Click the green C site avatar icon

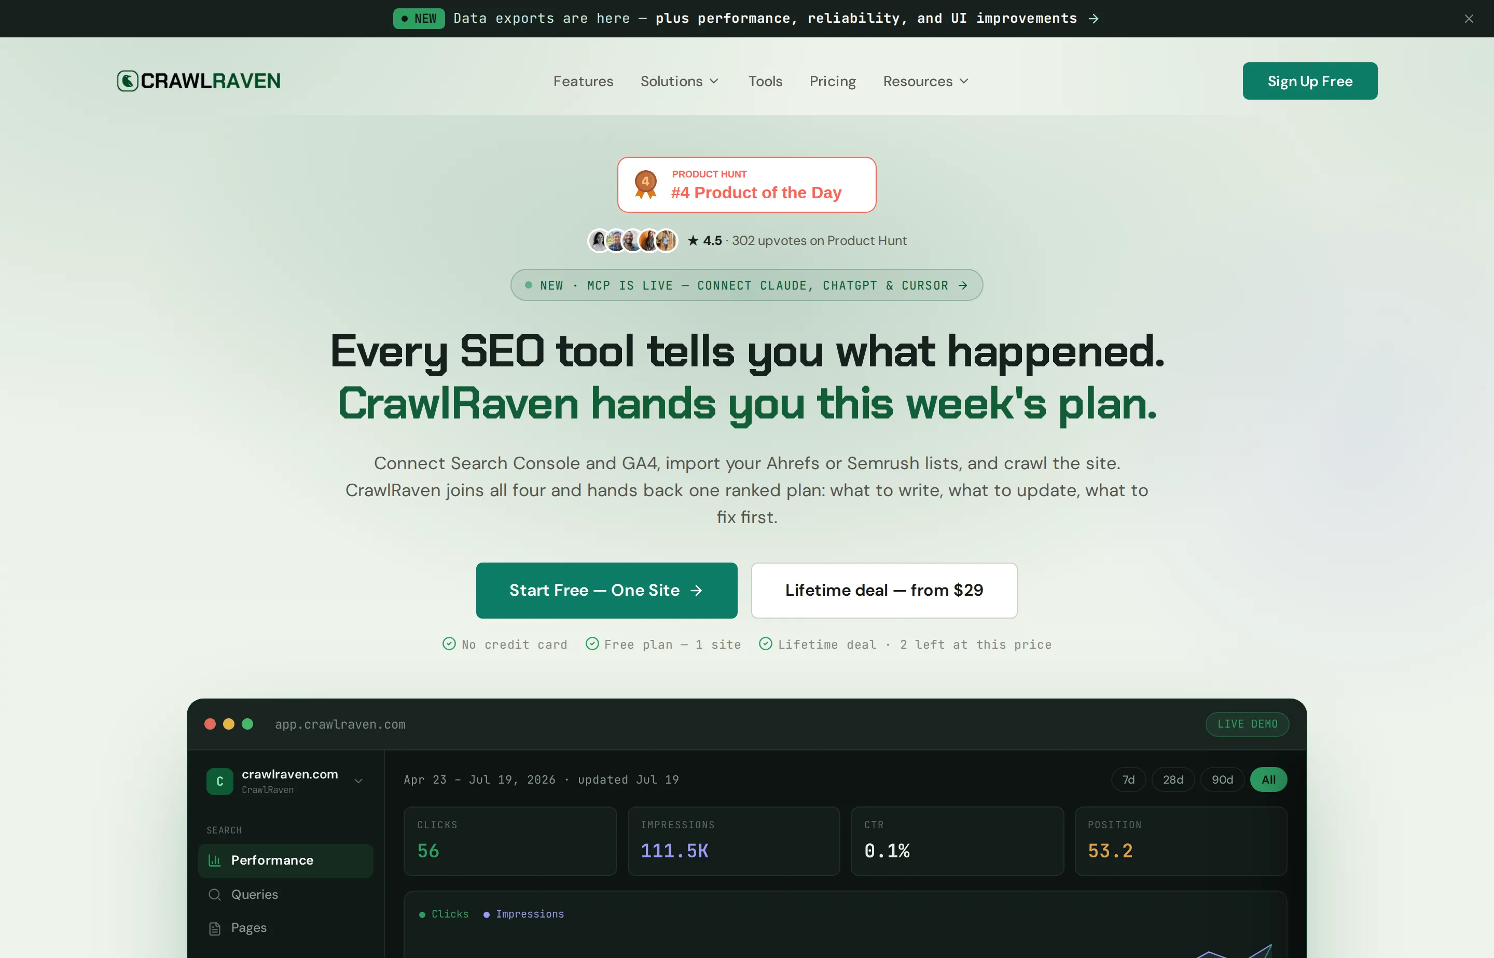pyautogui.click(x=219, y=782)
